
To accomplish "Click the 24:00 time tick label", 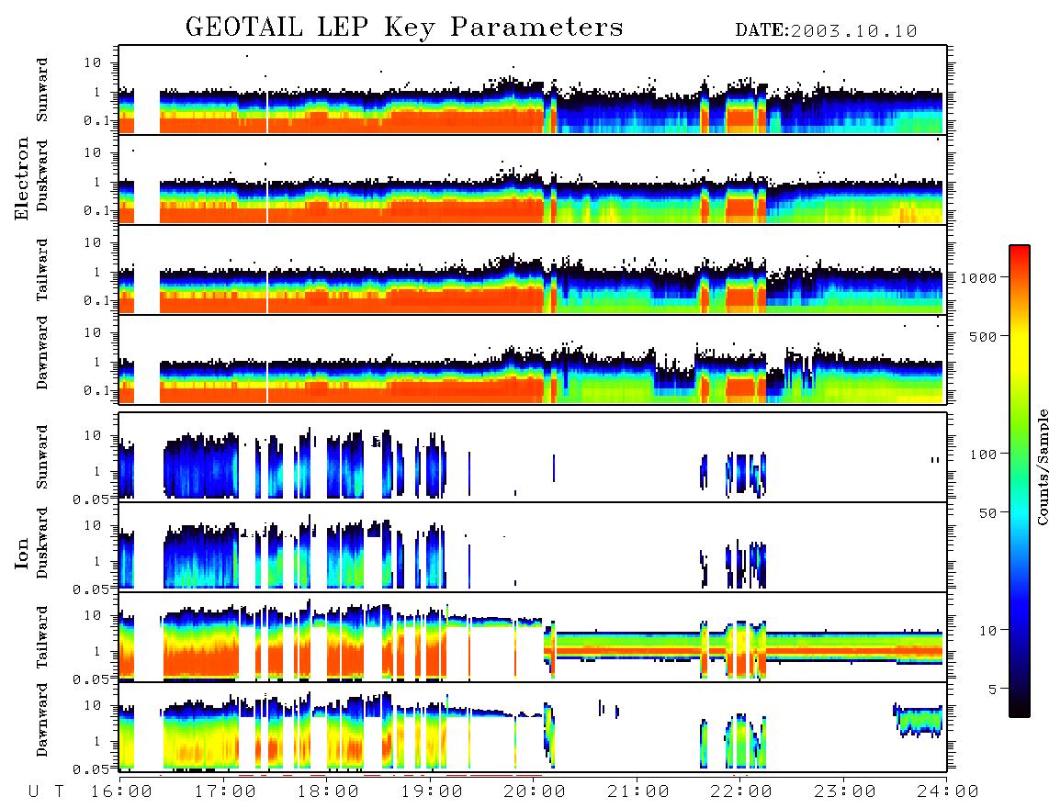I will (x=948, y=792).
